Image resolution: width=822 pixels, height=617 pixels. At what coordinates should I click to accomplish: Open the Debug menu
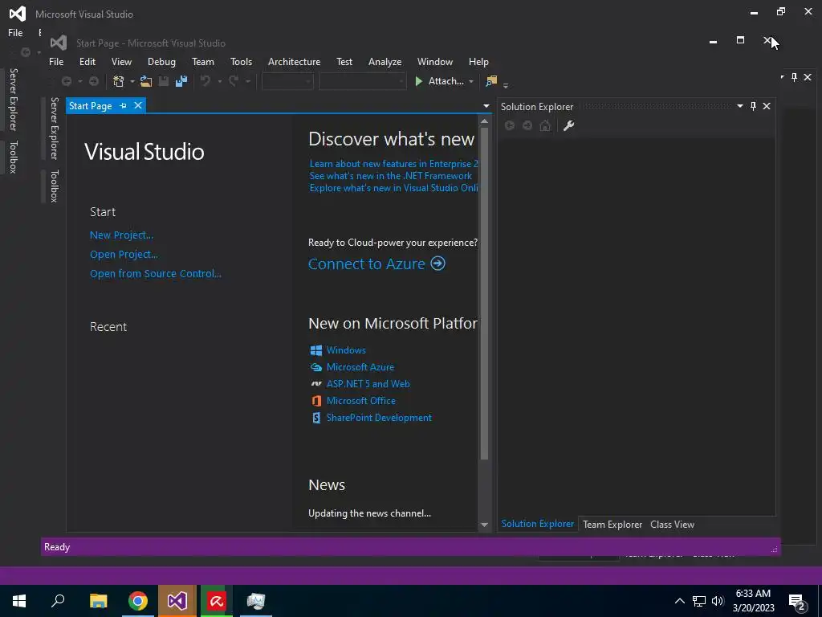point(161,62)
